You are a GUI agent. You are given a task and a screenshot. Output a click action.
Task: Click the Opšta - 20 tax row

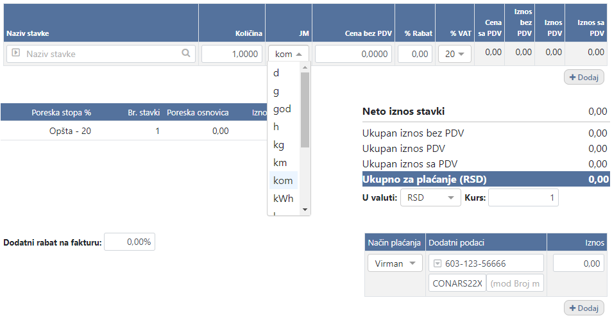(133, 131)
